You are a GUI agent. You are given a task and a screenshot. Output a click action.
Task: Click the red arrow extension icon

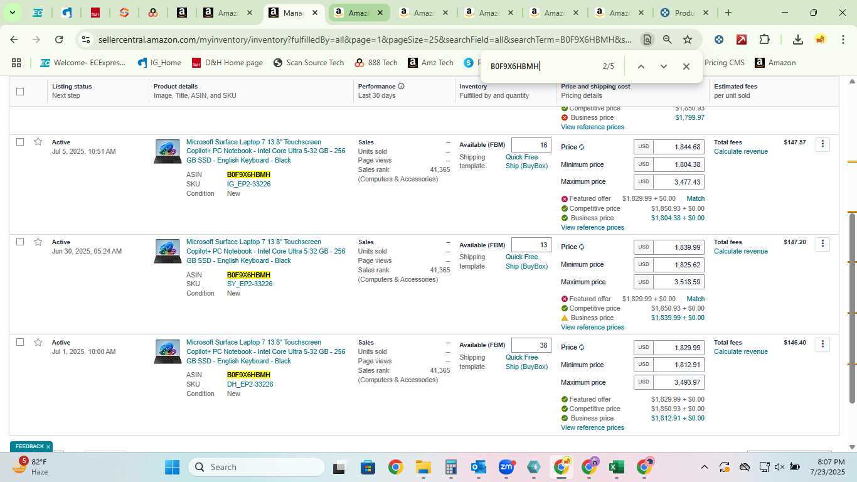[742, 40]
